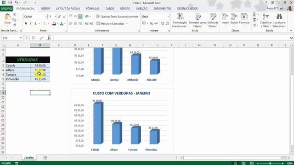Screen dimensions: 294x165
Task: Open the Mesclar e Centralizar dropdown arrow
Action: (x=127, y=23)
